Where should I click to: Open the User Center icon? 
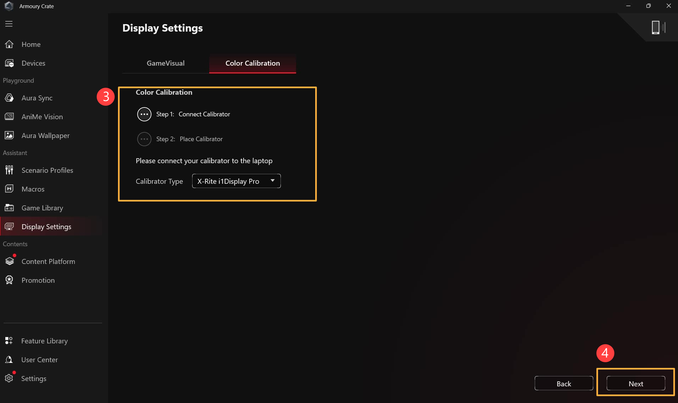pos(9,360)
